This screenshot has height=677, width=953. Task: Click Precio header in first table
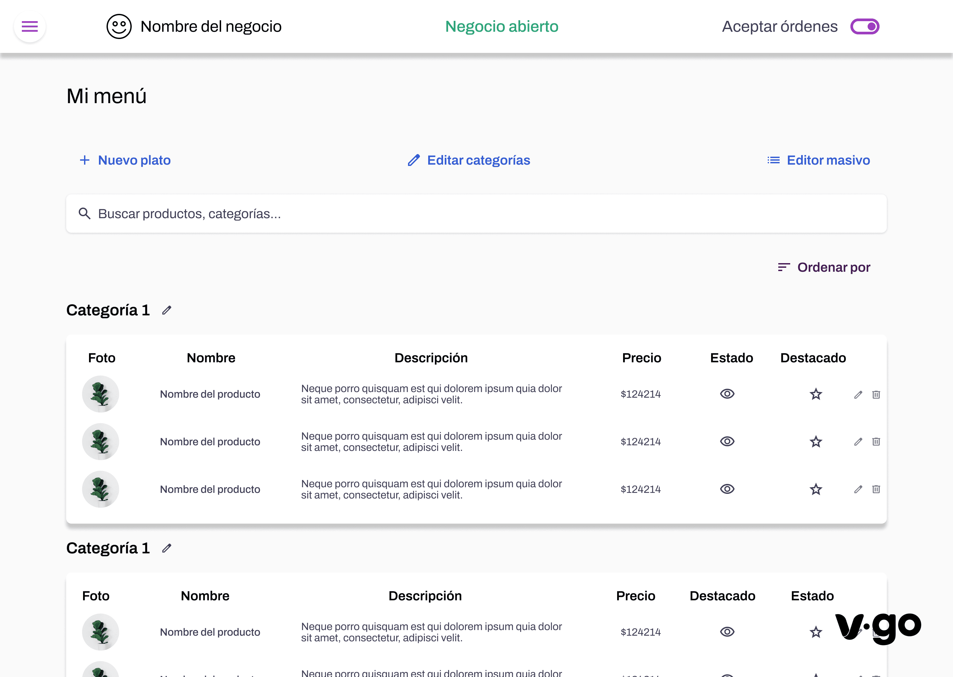tap(641, 358)
